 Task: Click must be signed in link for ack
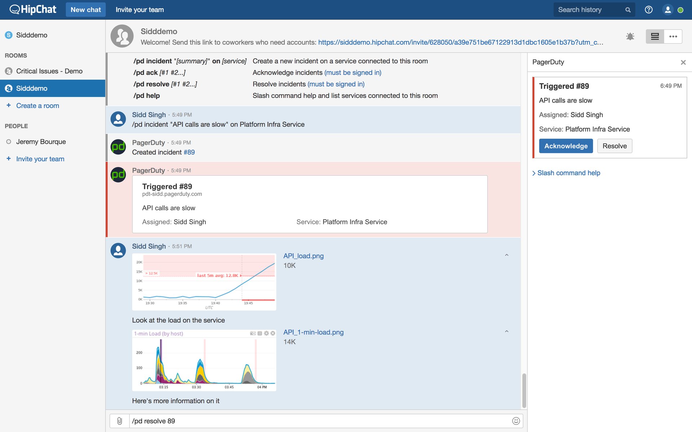point(353,72)
